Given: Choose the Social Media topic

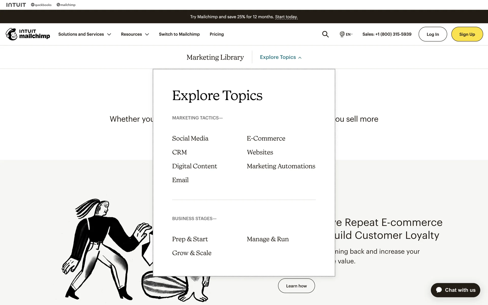Looking at the screenshot, I should [190, 138].
